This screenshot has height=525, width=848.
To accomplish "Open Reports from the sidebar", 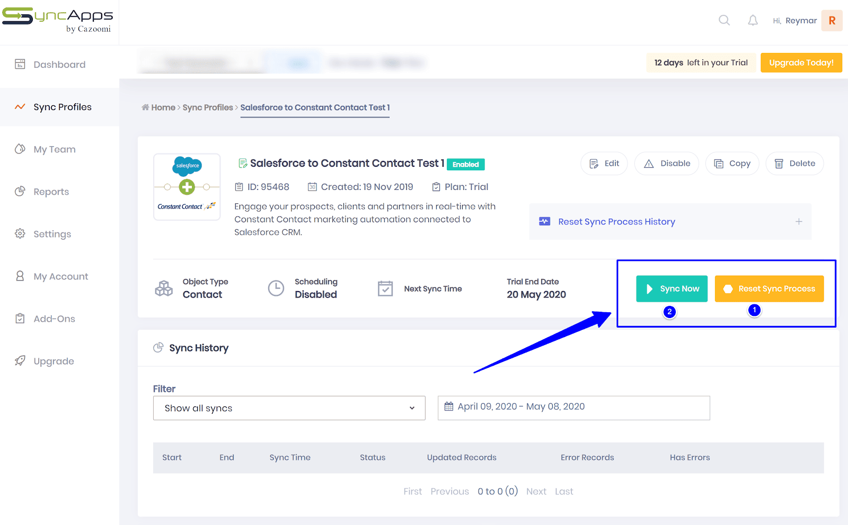I will click(x=51, y=192).
